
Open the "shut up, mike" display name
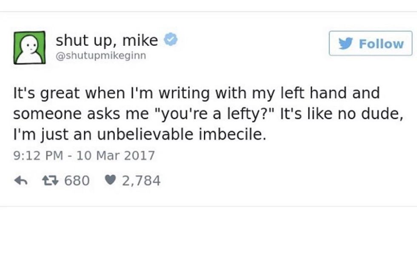[107, 40]
